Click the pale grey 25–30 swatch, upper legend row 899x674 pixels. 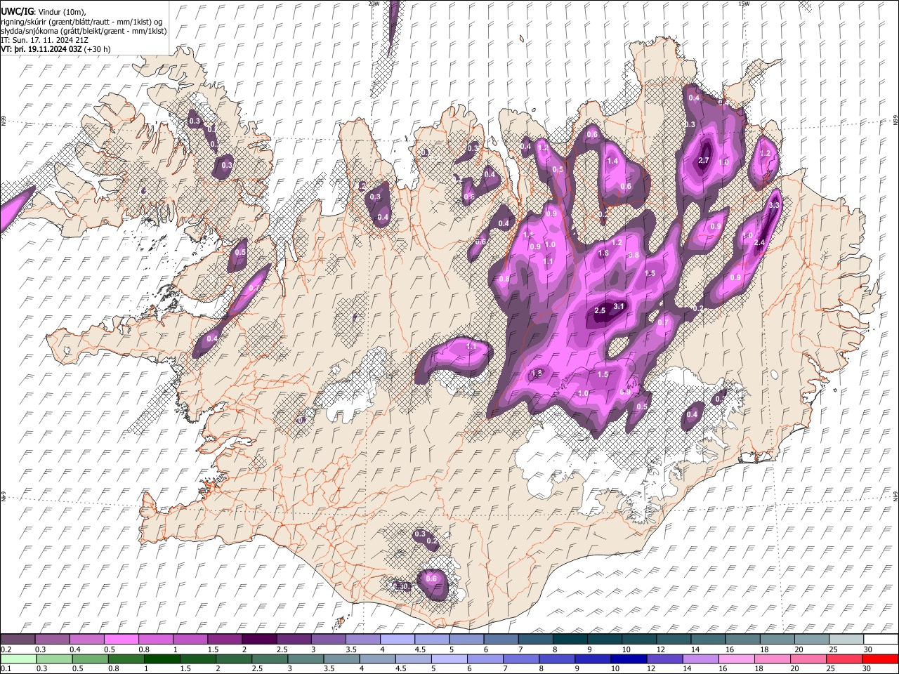coord(846,640)
